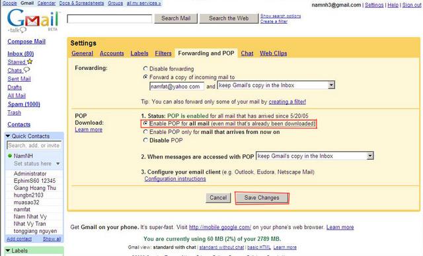Open the Filters settings tab
This screenshot has width=423, height=256.
point(163,53)
